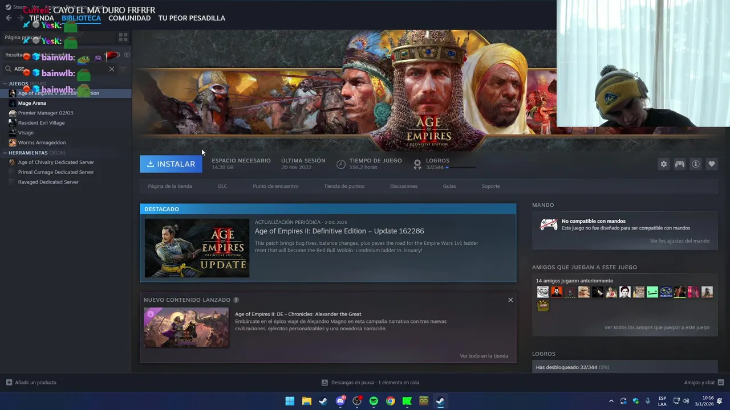Open Chronicles: Alexander the Great thumbnail
The height and width of the screenshot is (410, 730).
tap(186, 327)
